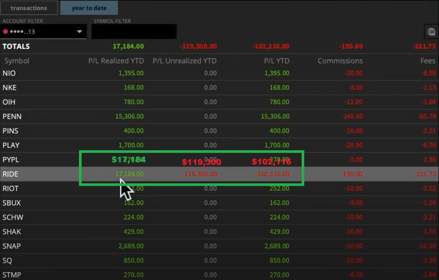Click PENN commissions value -140.00

point(352,116)
